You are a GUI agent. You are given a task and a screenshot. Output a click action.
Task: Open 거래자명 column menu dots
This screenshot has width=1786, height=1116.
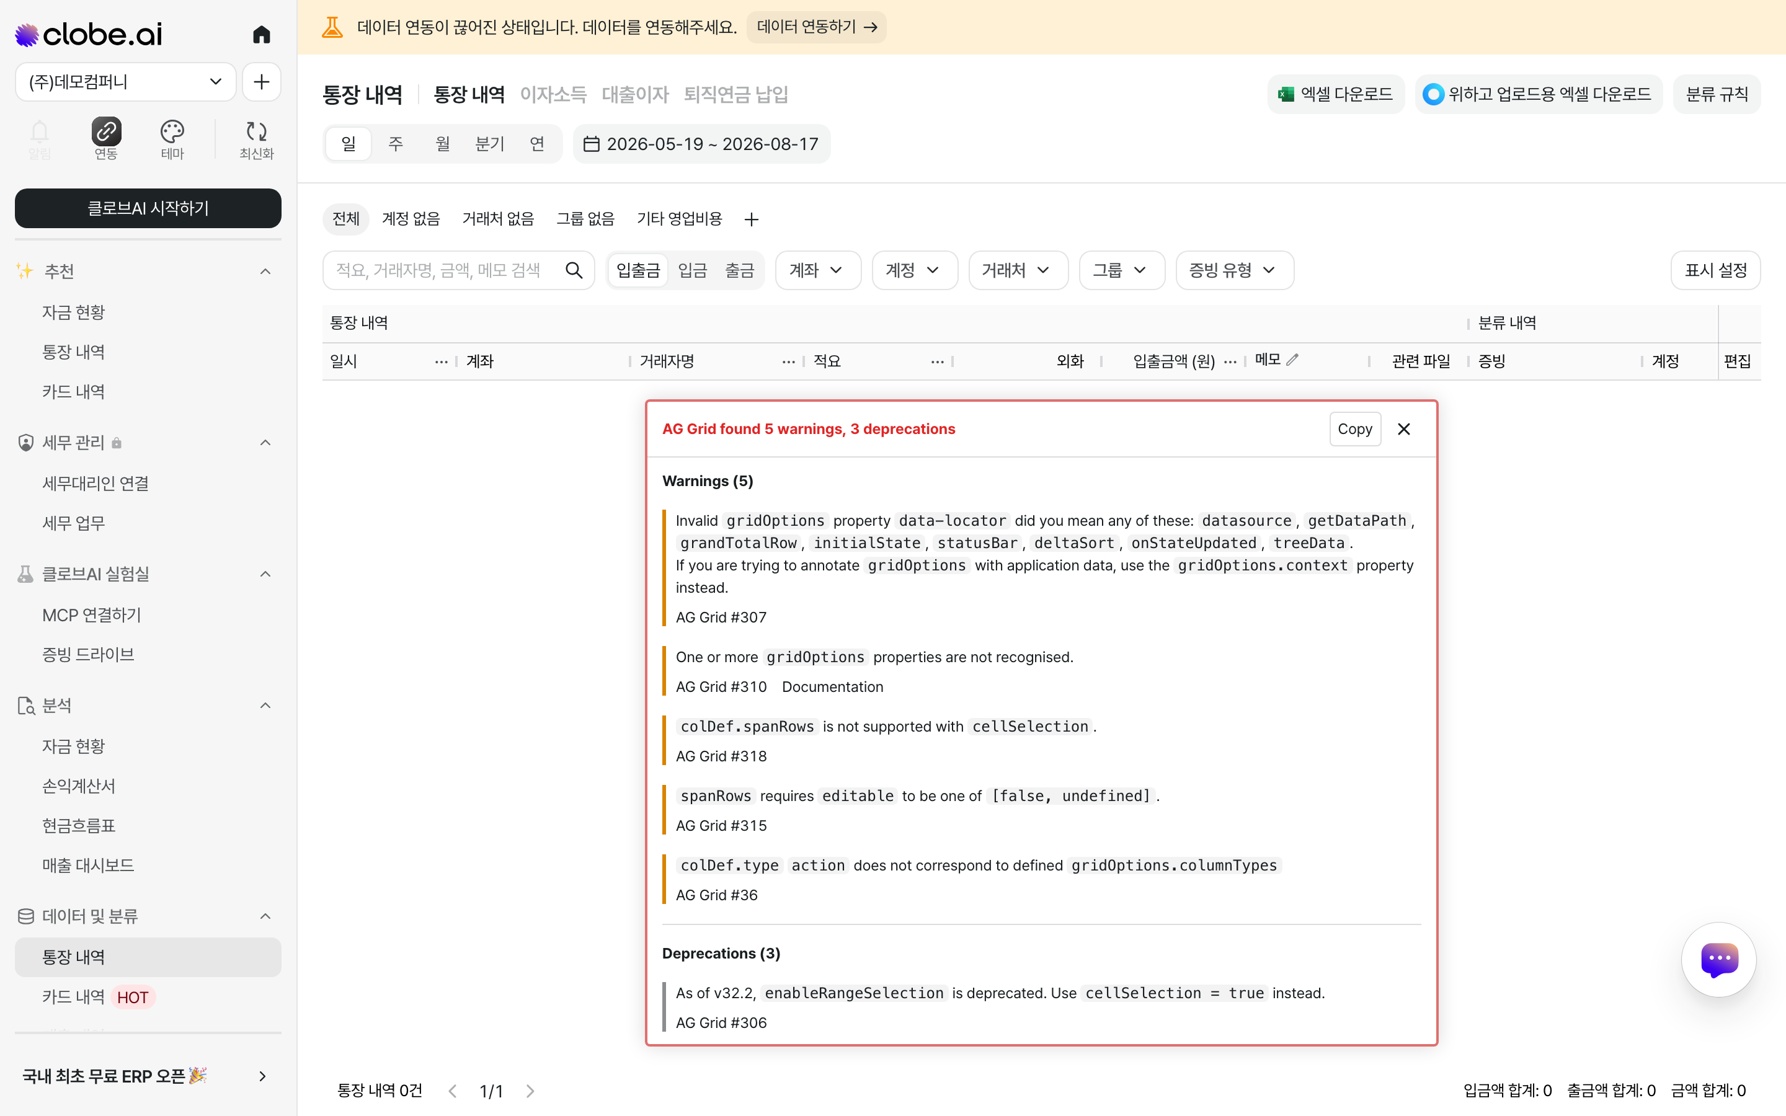tap(788, 361)
